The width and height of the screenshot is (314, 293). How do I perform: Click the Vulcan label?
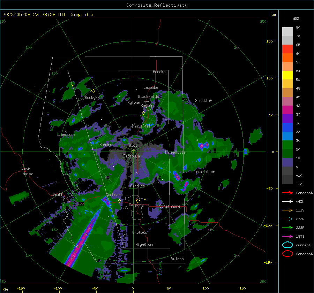178,259
